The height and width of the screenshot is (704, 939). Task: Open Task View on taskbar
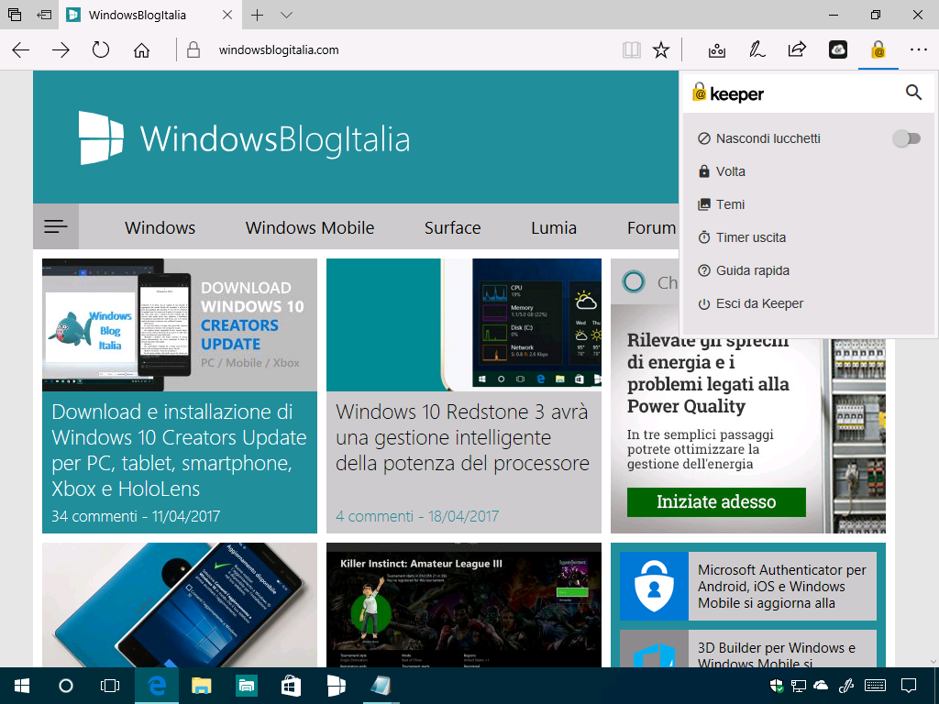[x=110, y=686]
